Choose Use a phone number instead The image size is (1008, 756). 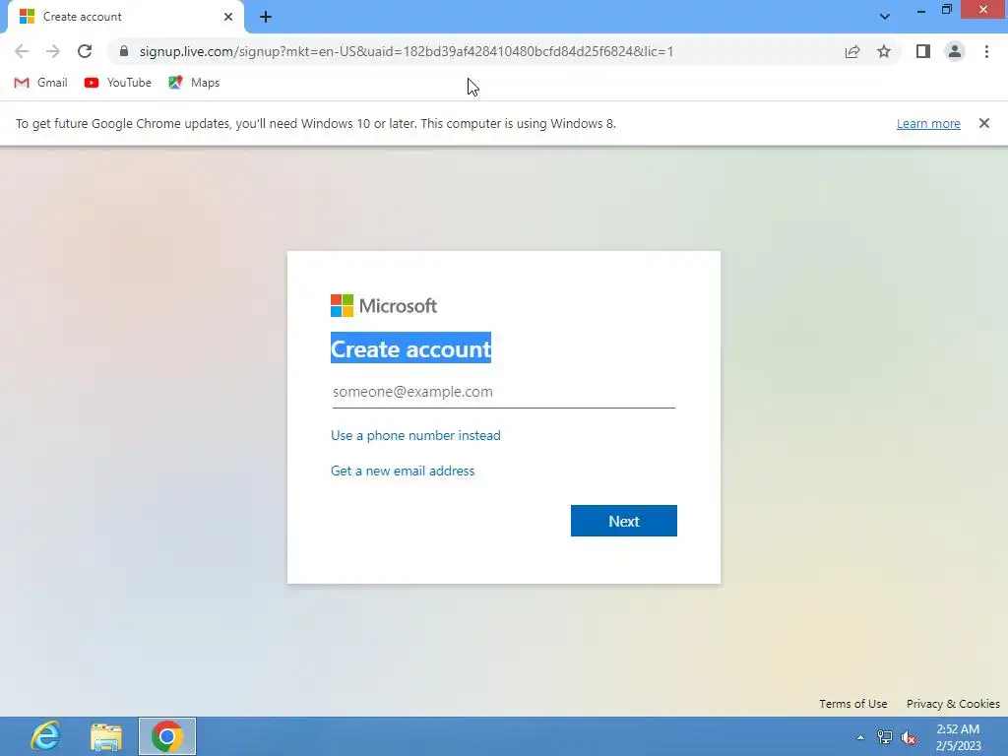pyautogui.click(x=415, y=435)
